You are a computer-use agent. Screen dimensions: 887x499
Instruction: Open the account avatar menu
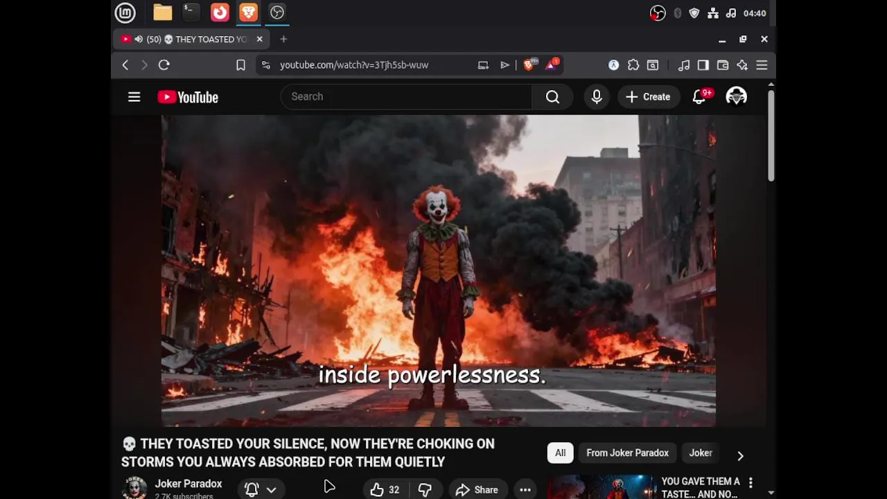(x=736, y=97)
